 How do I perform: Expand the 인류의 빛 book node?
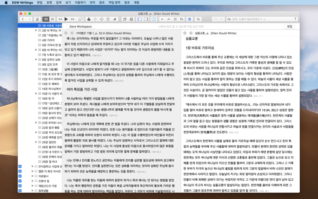(x=33, y=181)
